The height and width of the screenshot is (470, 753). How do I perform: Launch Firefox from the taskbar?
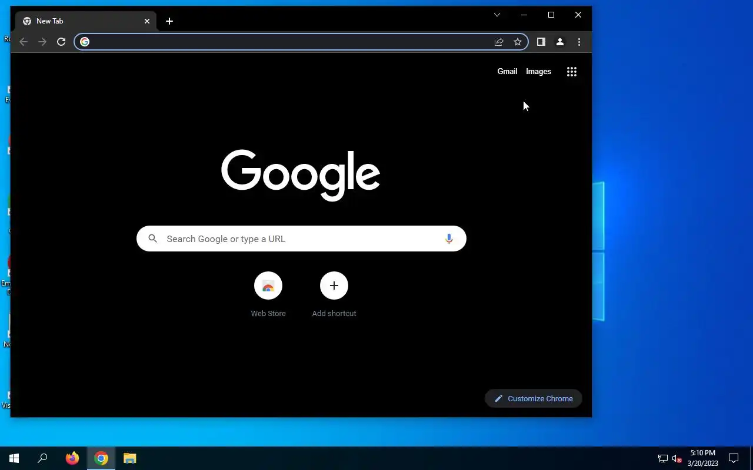72,458
